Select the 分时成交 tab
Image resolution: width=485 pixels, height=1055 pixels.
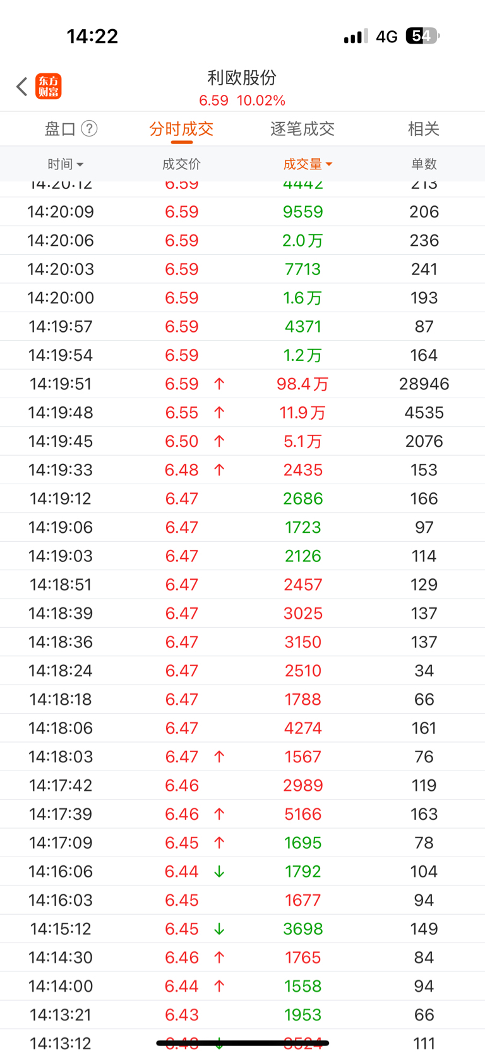coord(181,129)
